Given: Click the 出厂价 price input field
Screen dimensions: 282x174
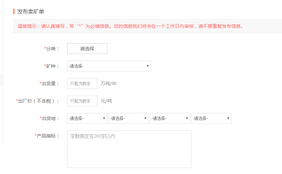Looking at the screenshot, I should (x=82, y=101).
